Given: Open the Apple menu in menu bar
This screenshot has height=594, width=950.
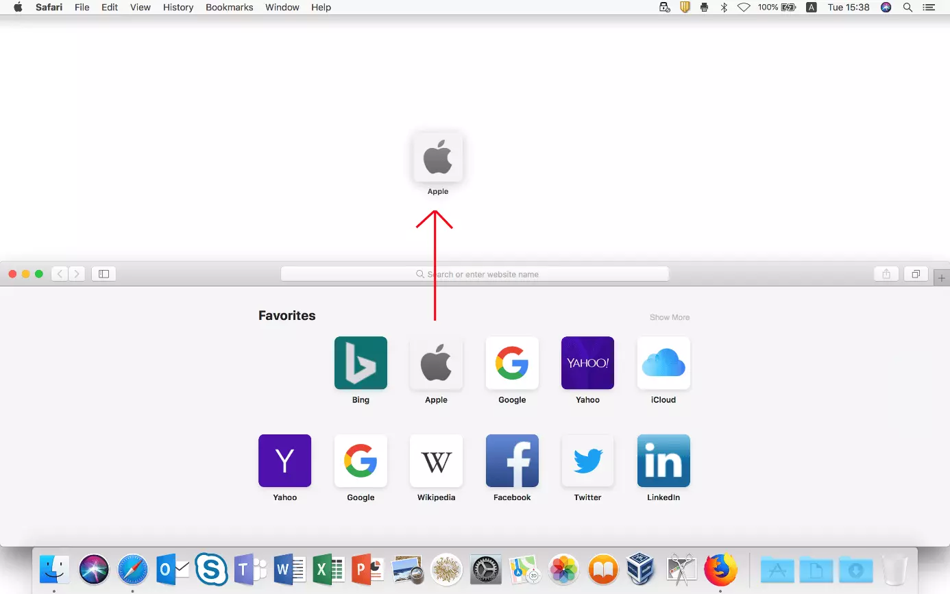Looking at the screenshot, I should point(18,8).
